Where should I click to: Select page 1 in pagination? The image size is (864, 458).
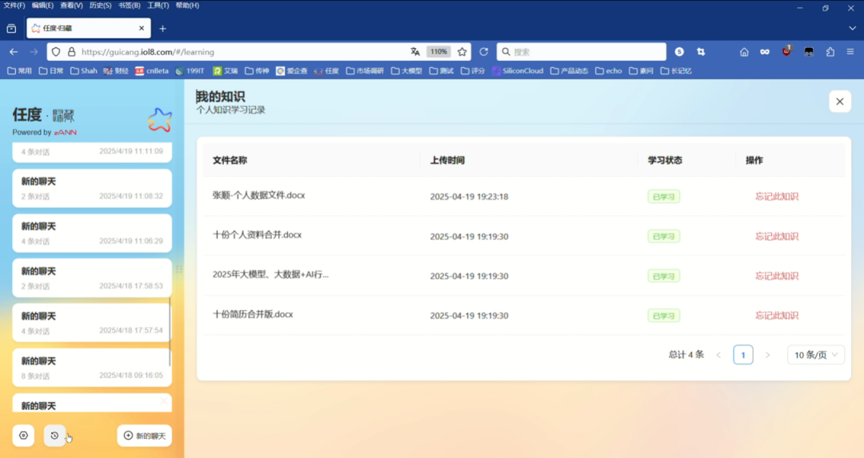tap(742, 355)
